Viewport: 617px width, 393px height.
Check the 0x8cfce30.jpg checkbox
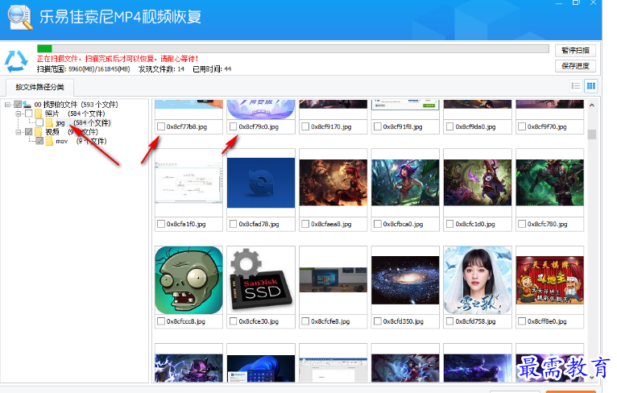233,321
